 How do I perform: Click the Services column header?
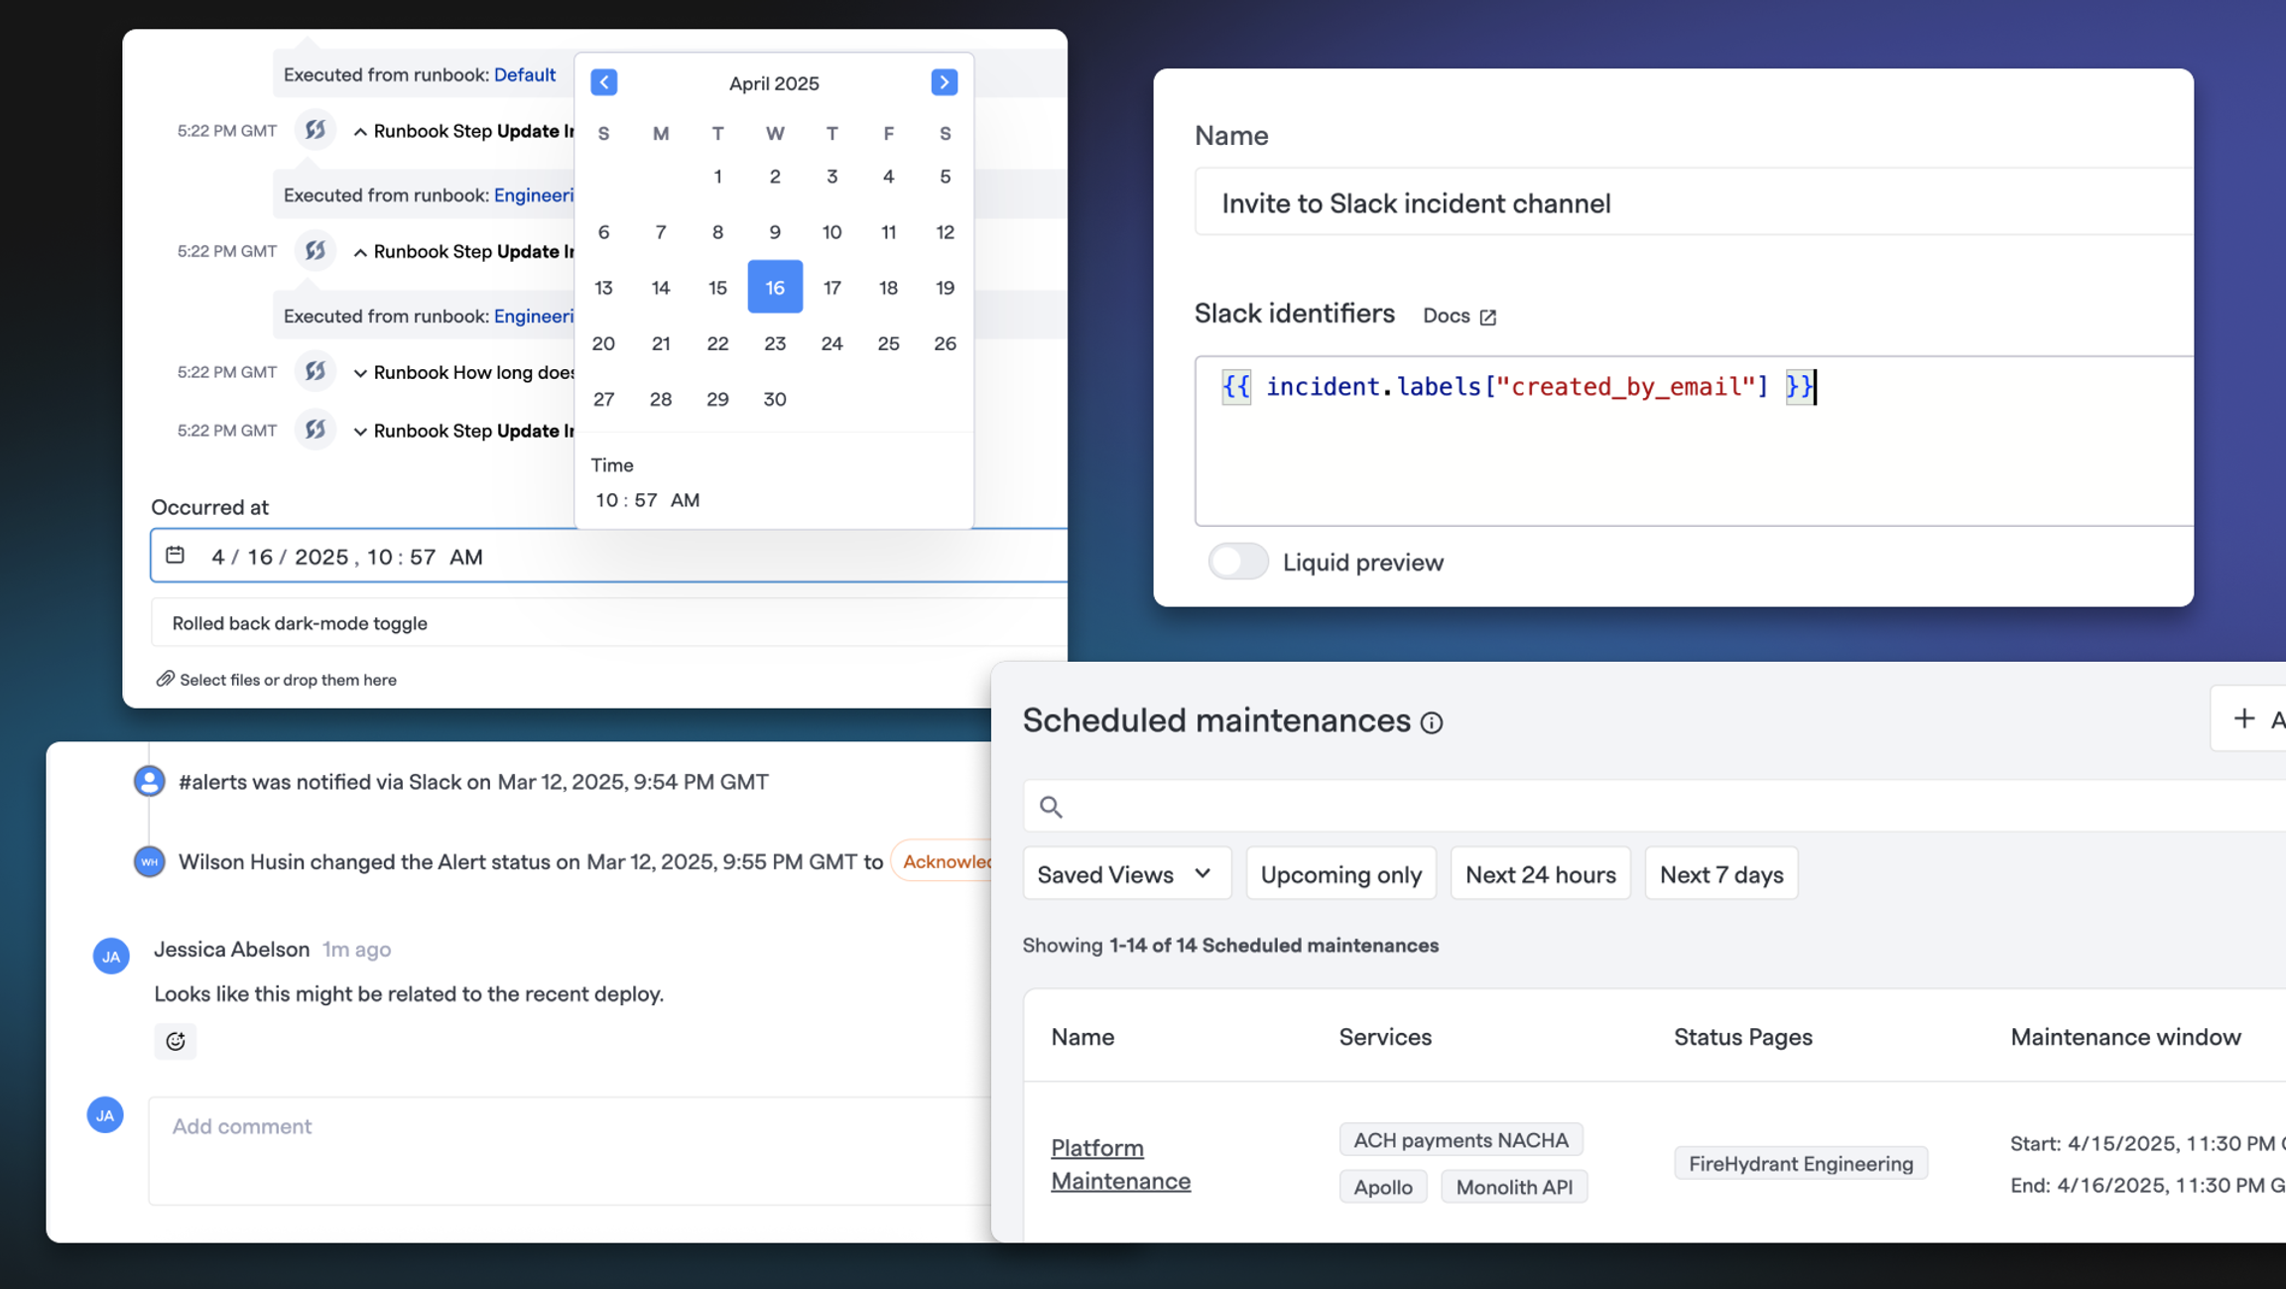coord(1384,1036)
